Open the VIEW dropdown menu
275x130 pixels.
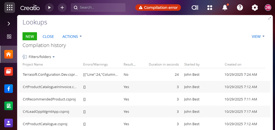pos(258,36)
